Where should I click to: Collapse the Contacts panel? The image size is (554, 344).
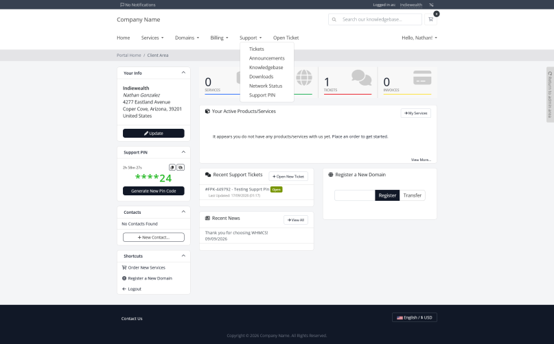[183, 212]
